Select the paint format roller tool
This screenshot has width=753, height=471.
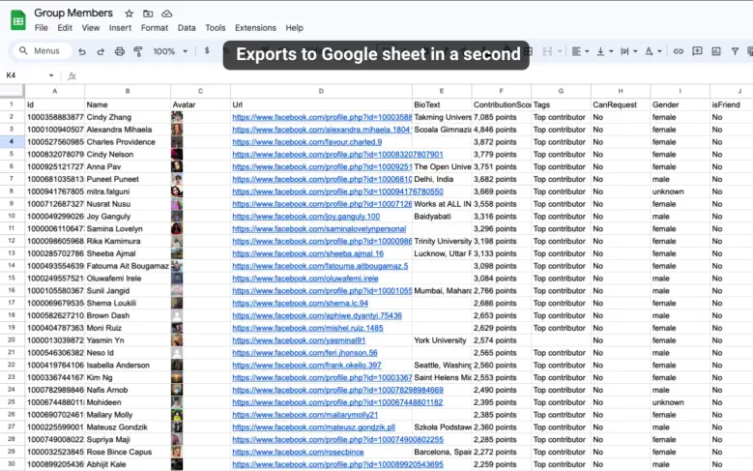[138, 51]
